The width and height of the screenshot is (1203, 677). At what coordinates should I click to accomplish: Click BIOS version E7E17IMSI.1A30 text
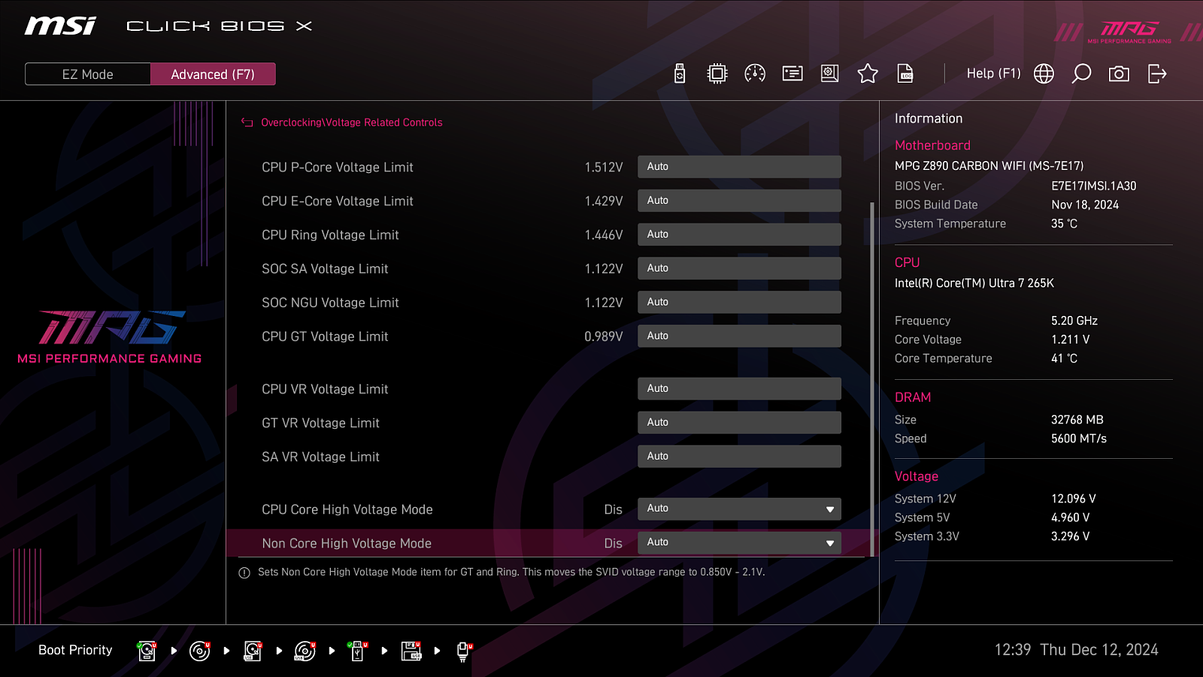1093,186
